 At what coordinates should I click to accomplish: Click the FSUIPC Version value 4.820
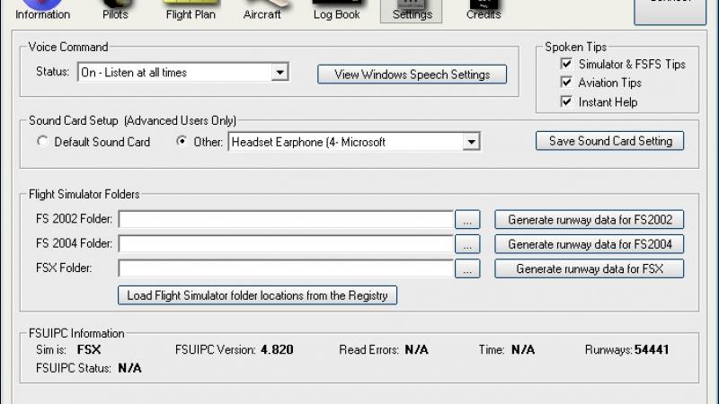(x=277, y=350)
